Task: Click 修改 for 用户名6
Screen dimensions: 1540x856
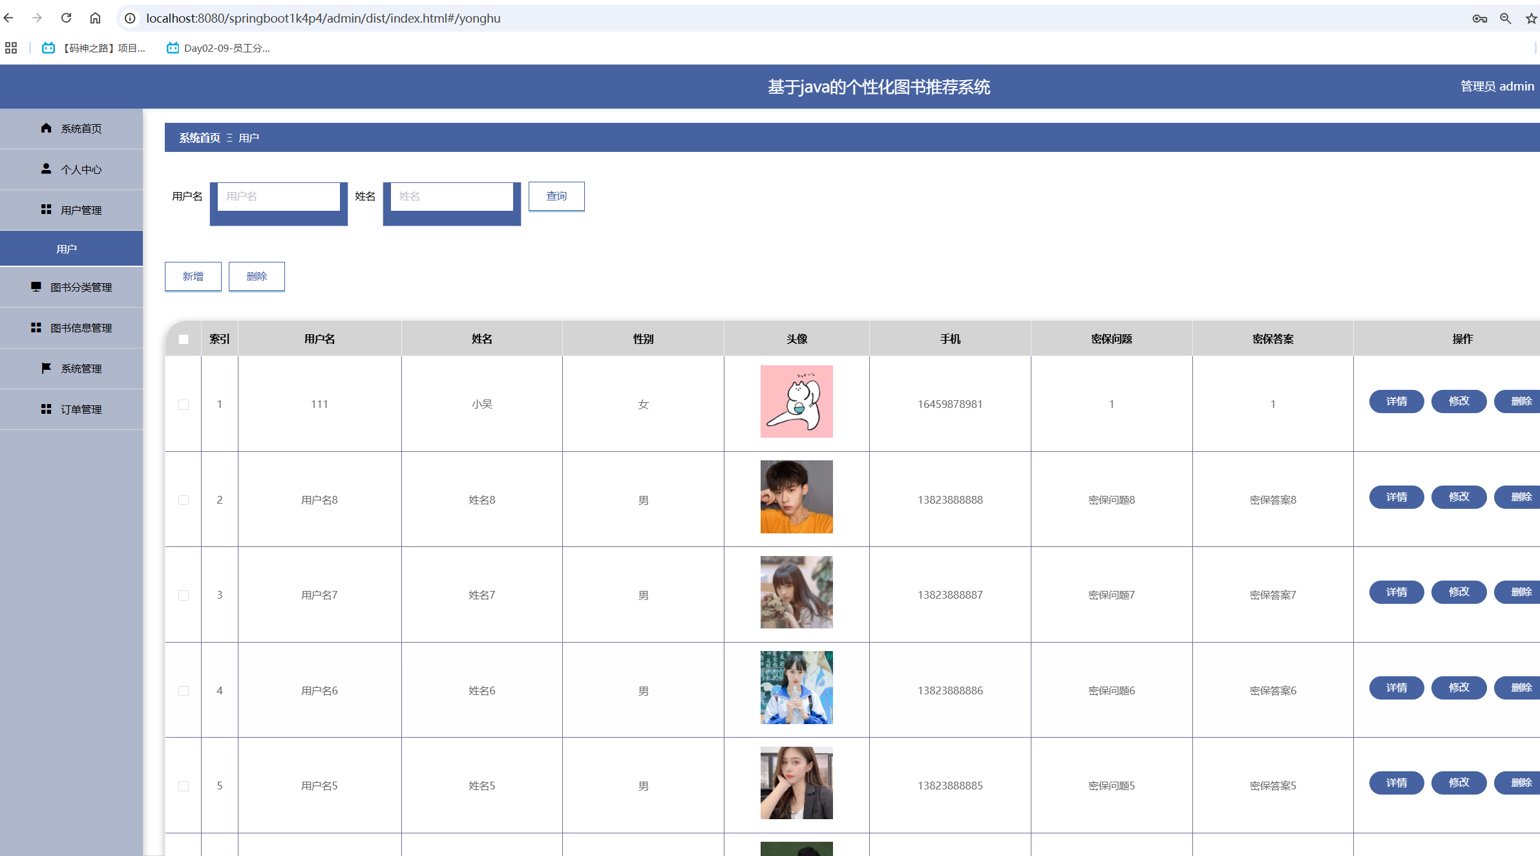Action: click(x=1459, y=688)
